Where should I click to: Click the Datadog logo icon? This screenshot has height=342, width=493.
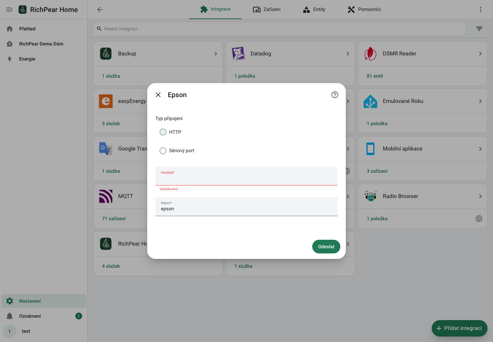tap(238, 54)
